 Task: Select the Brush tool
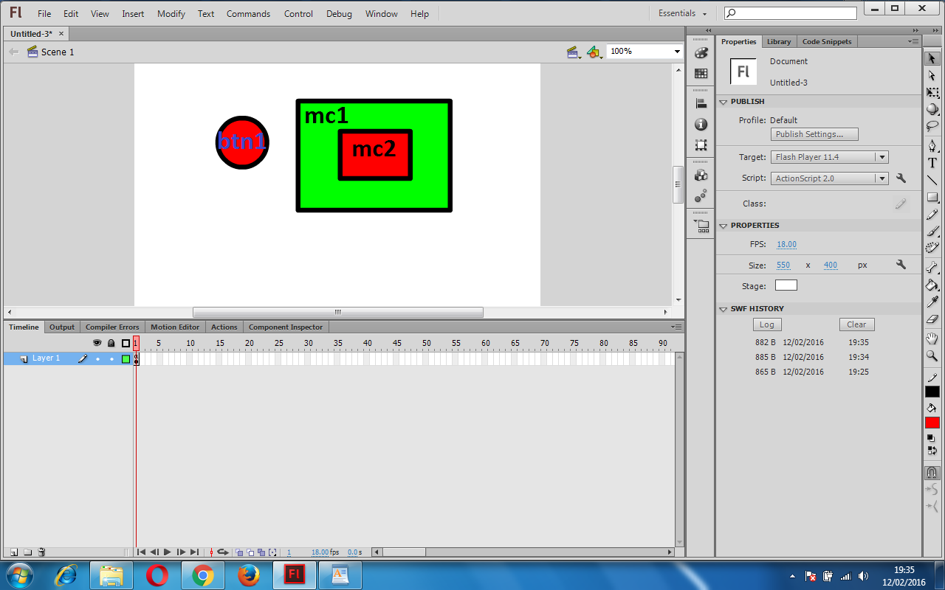click(x=932, y=231)
